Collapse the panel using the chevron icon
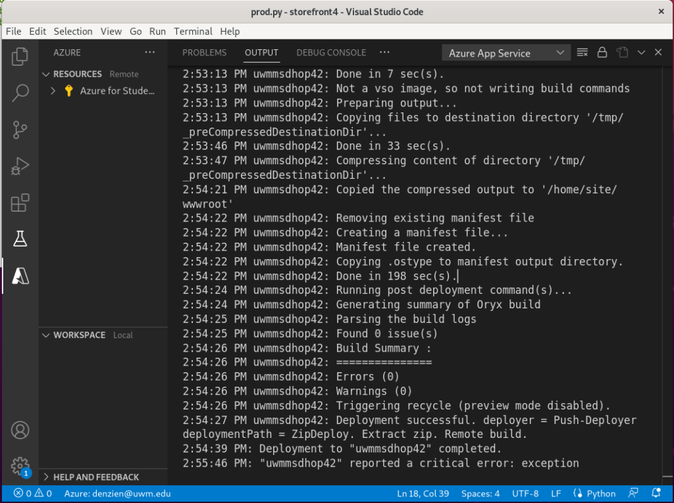Screen dimensions: 674x503 pos(641,53)
